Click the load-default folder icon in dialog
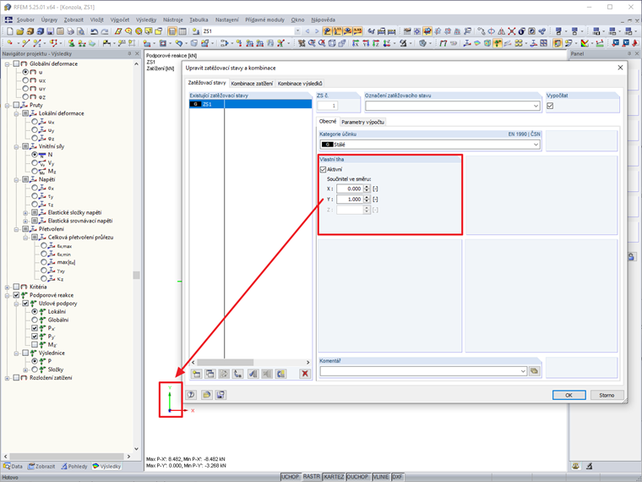 (x=207, y=395)
